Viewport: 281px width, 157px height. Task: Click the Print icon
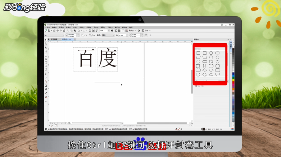click(64, 31)
